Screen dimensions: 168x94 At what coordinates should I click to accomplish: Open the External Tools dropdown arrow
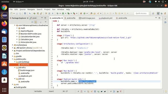[77, 13]
